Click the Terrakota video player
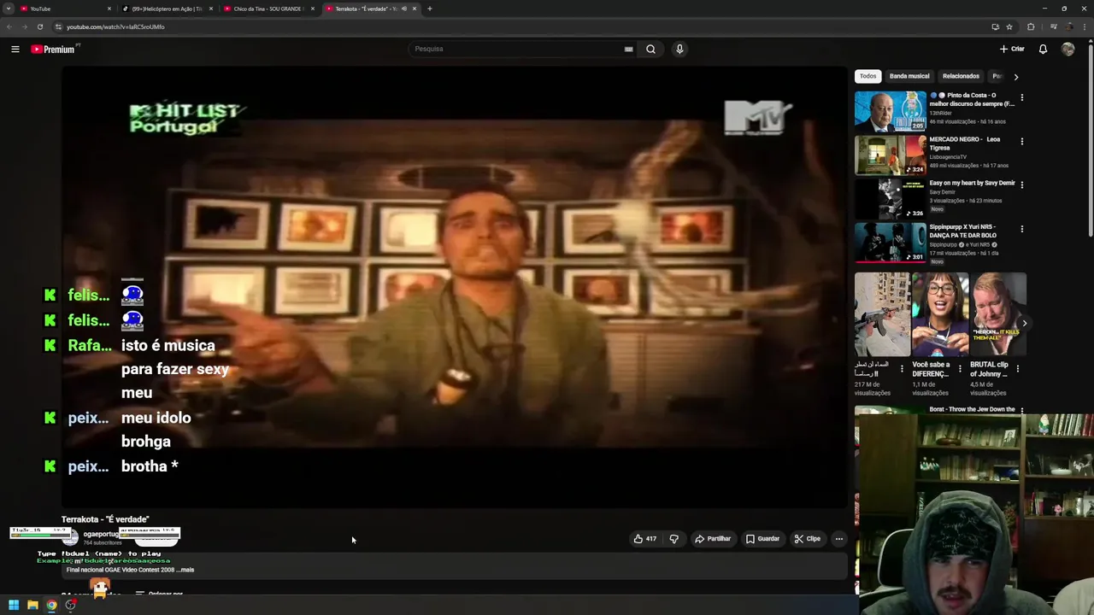1094x615 pixels. (454, 286)
